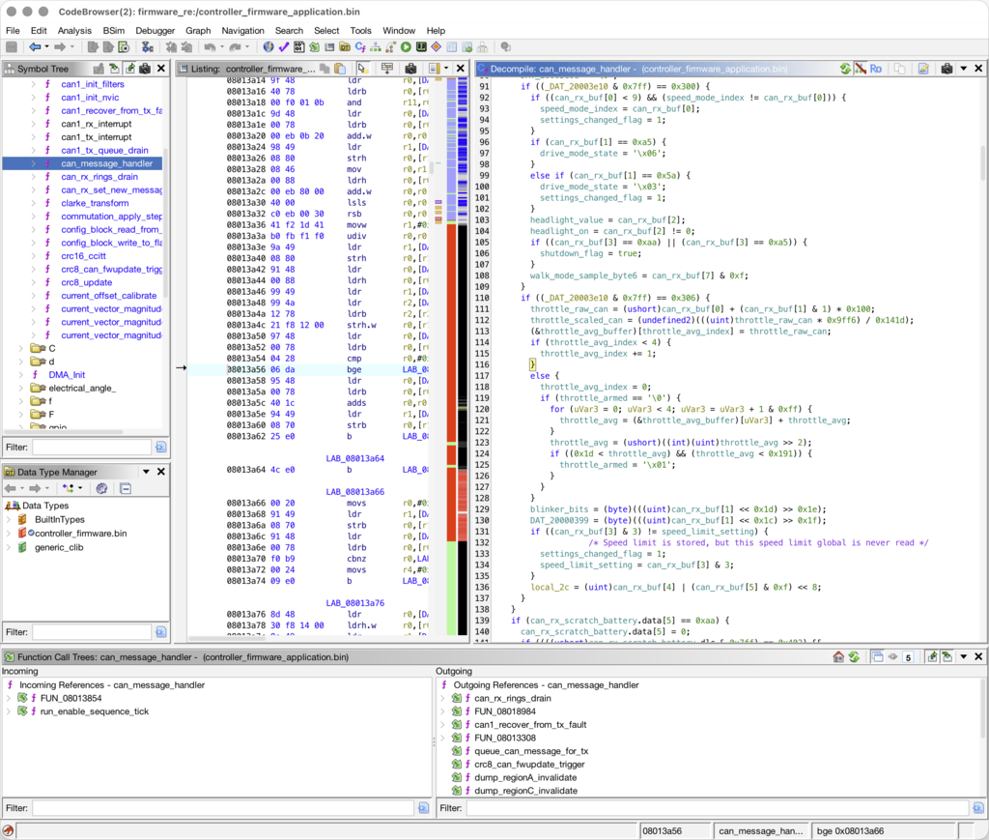Open the Decompiler Cf toolbar icon
The image size is (989, 840).
[x=360, y=47]
